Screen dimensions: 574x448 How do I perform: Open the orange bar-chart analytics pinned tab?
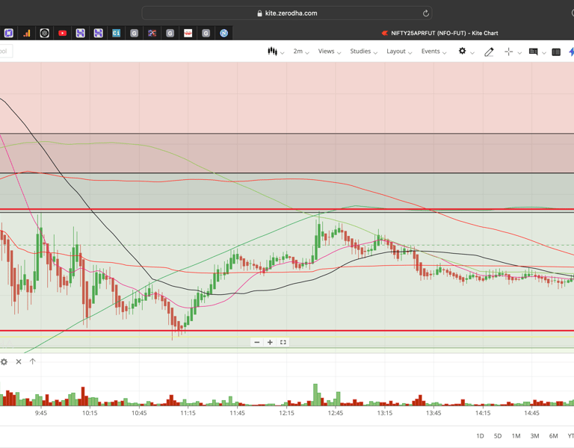[x=27, y=34]
